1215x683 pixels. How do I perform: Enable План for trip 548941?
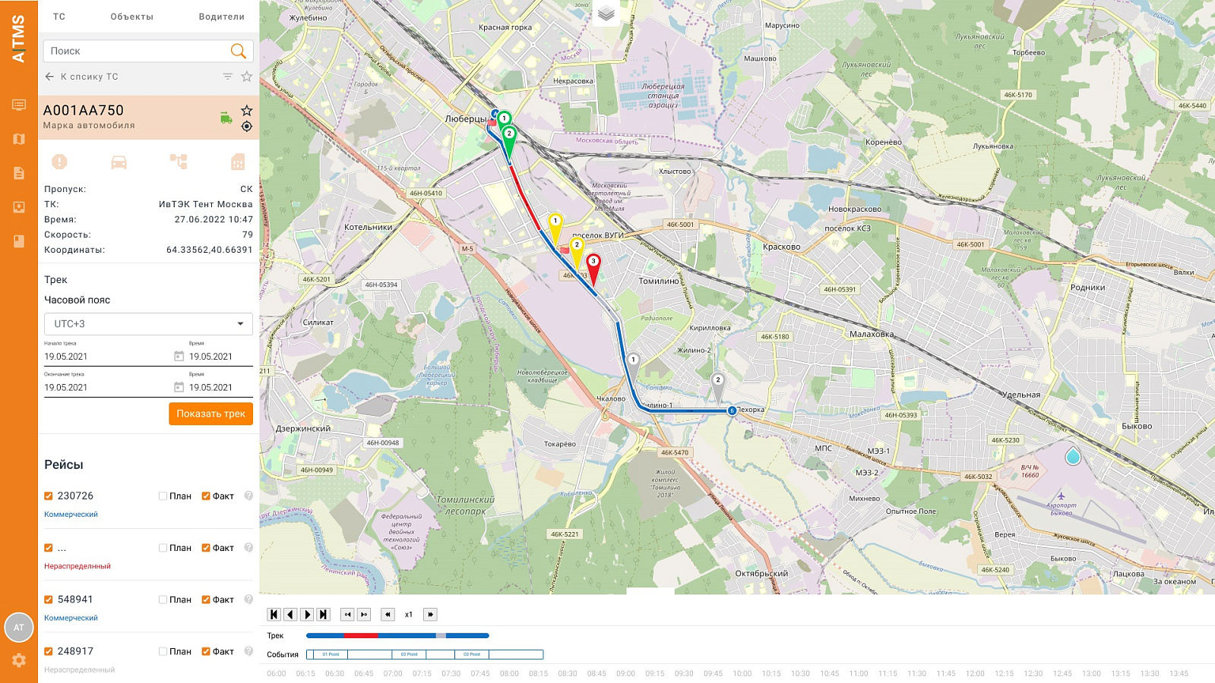click(163, 600)
